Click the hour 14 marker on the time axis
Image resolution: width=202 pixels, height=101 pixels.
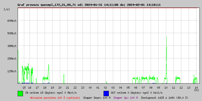[x=196, y=88]
